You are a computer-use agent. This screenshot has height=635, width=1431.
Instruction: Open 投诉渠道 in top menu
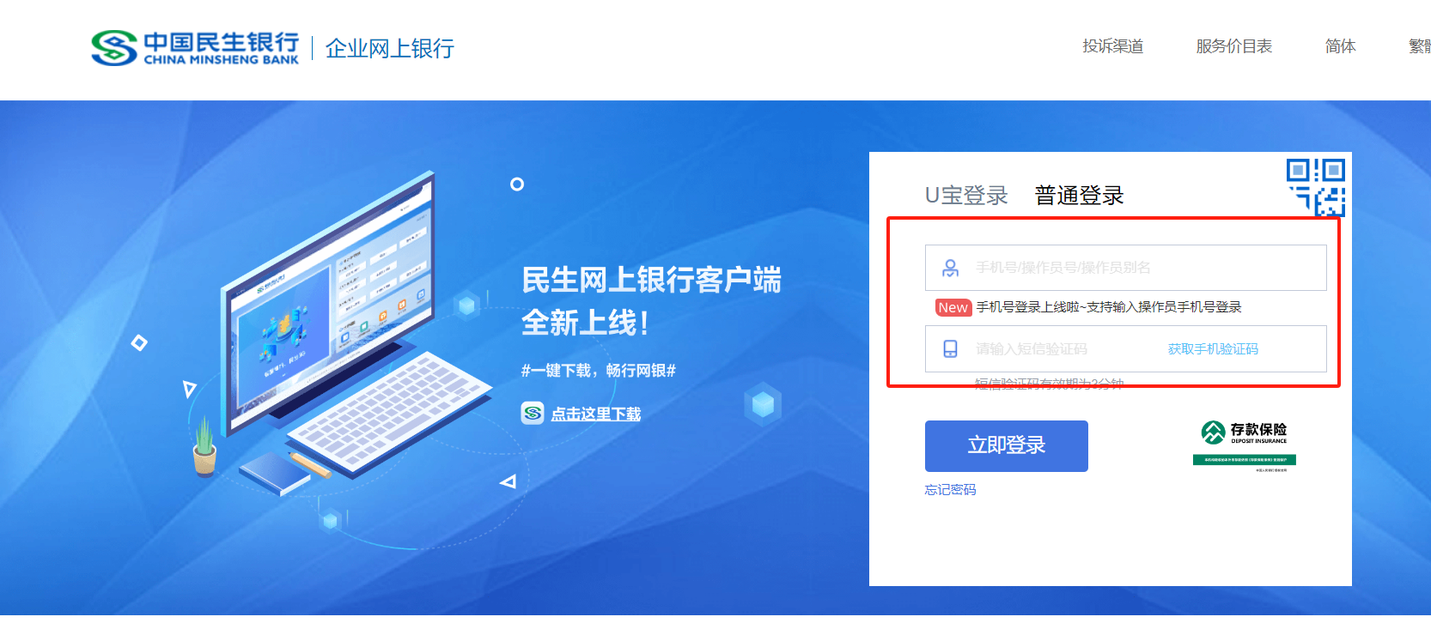click(x=1113, y=46)
